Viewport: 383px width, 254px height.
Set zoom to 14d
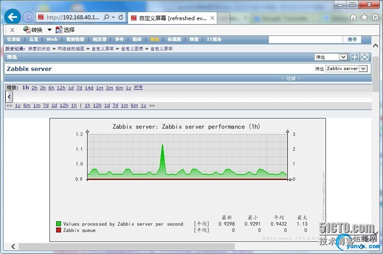coord(89,88)
